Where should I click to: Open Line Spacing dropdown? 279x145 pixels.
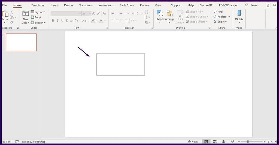[140, 14]
